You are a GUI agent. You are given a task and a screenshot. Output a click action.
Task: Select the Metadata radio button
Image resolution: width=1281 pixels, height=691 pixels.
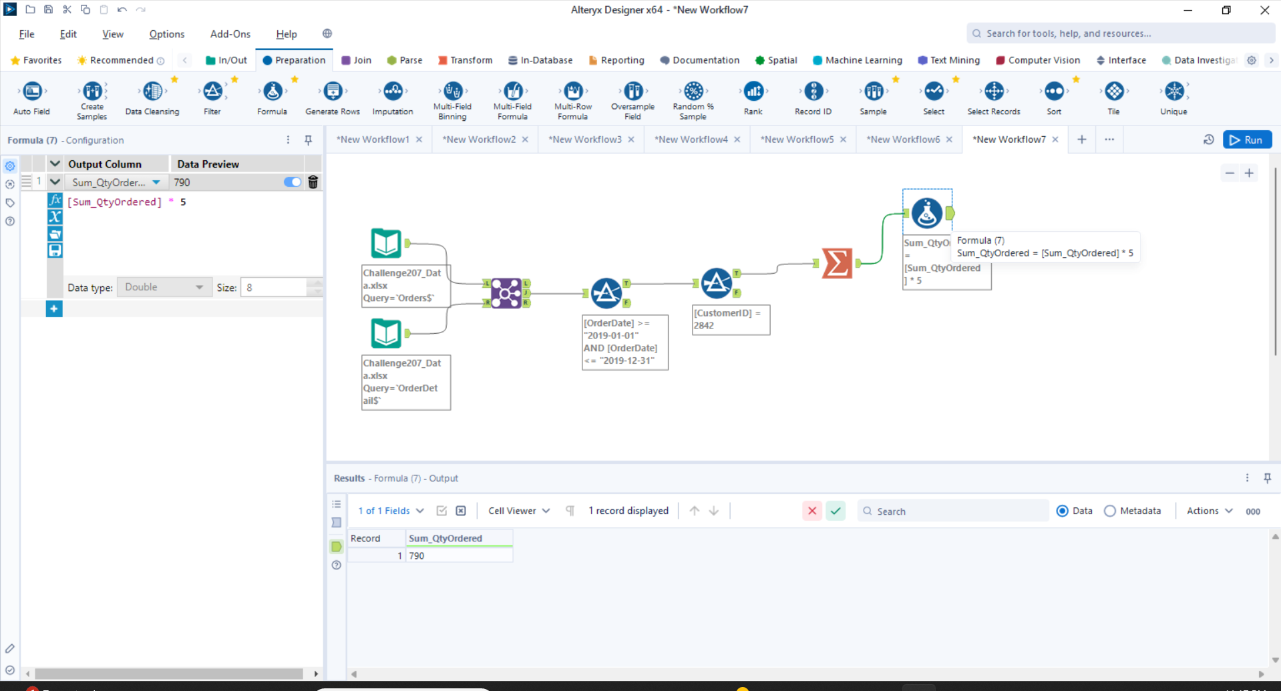coord(1110,511)
